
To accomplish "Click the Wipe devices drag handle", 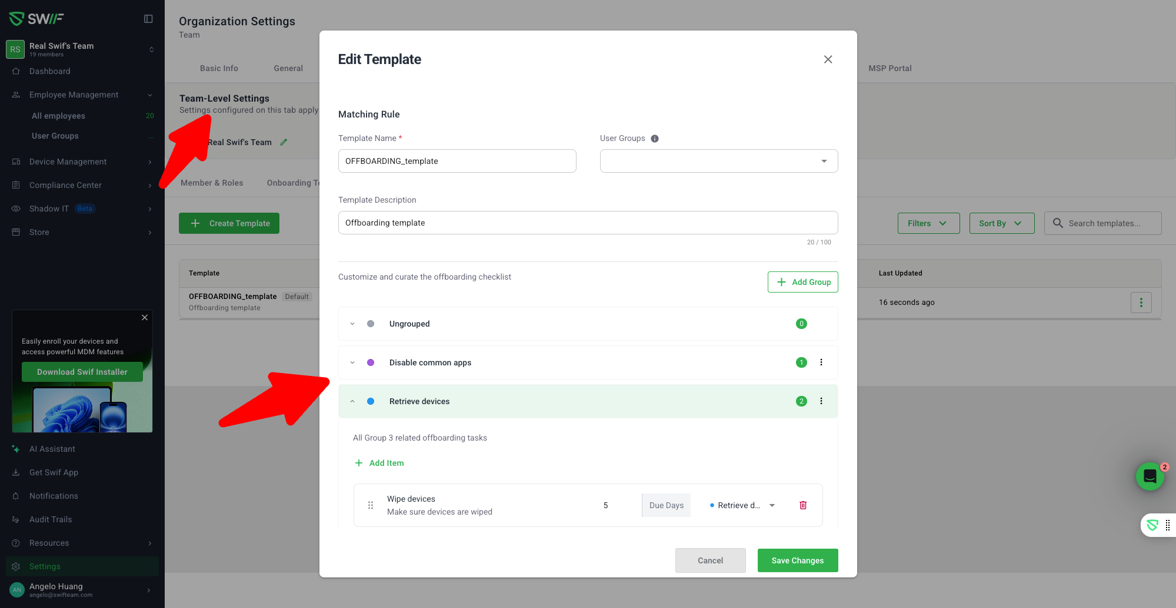I will (x=371, y=505).
